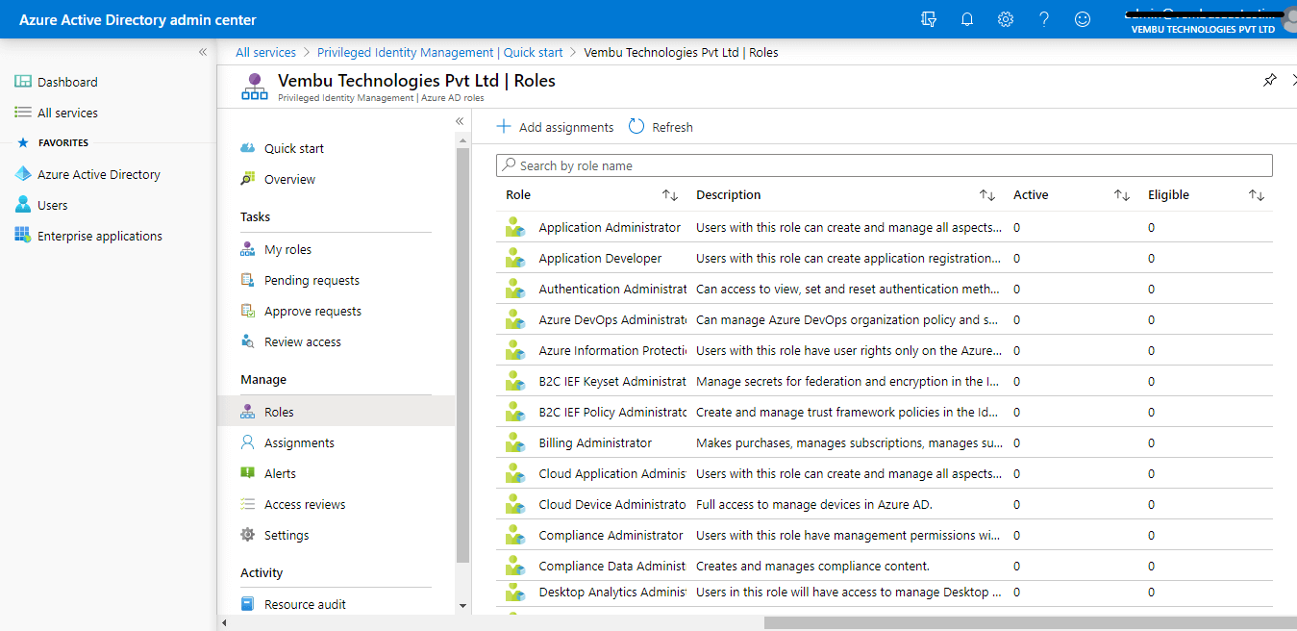
Task: Collapse the blade menu with the double chevron
Action: point(460,121)
